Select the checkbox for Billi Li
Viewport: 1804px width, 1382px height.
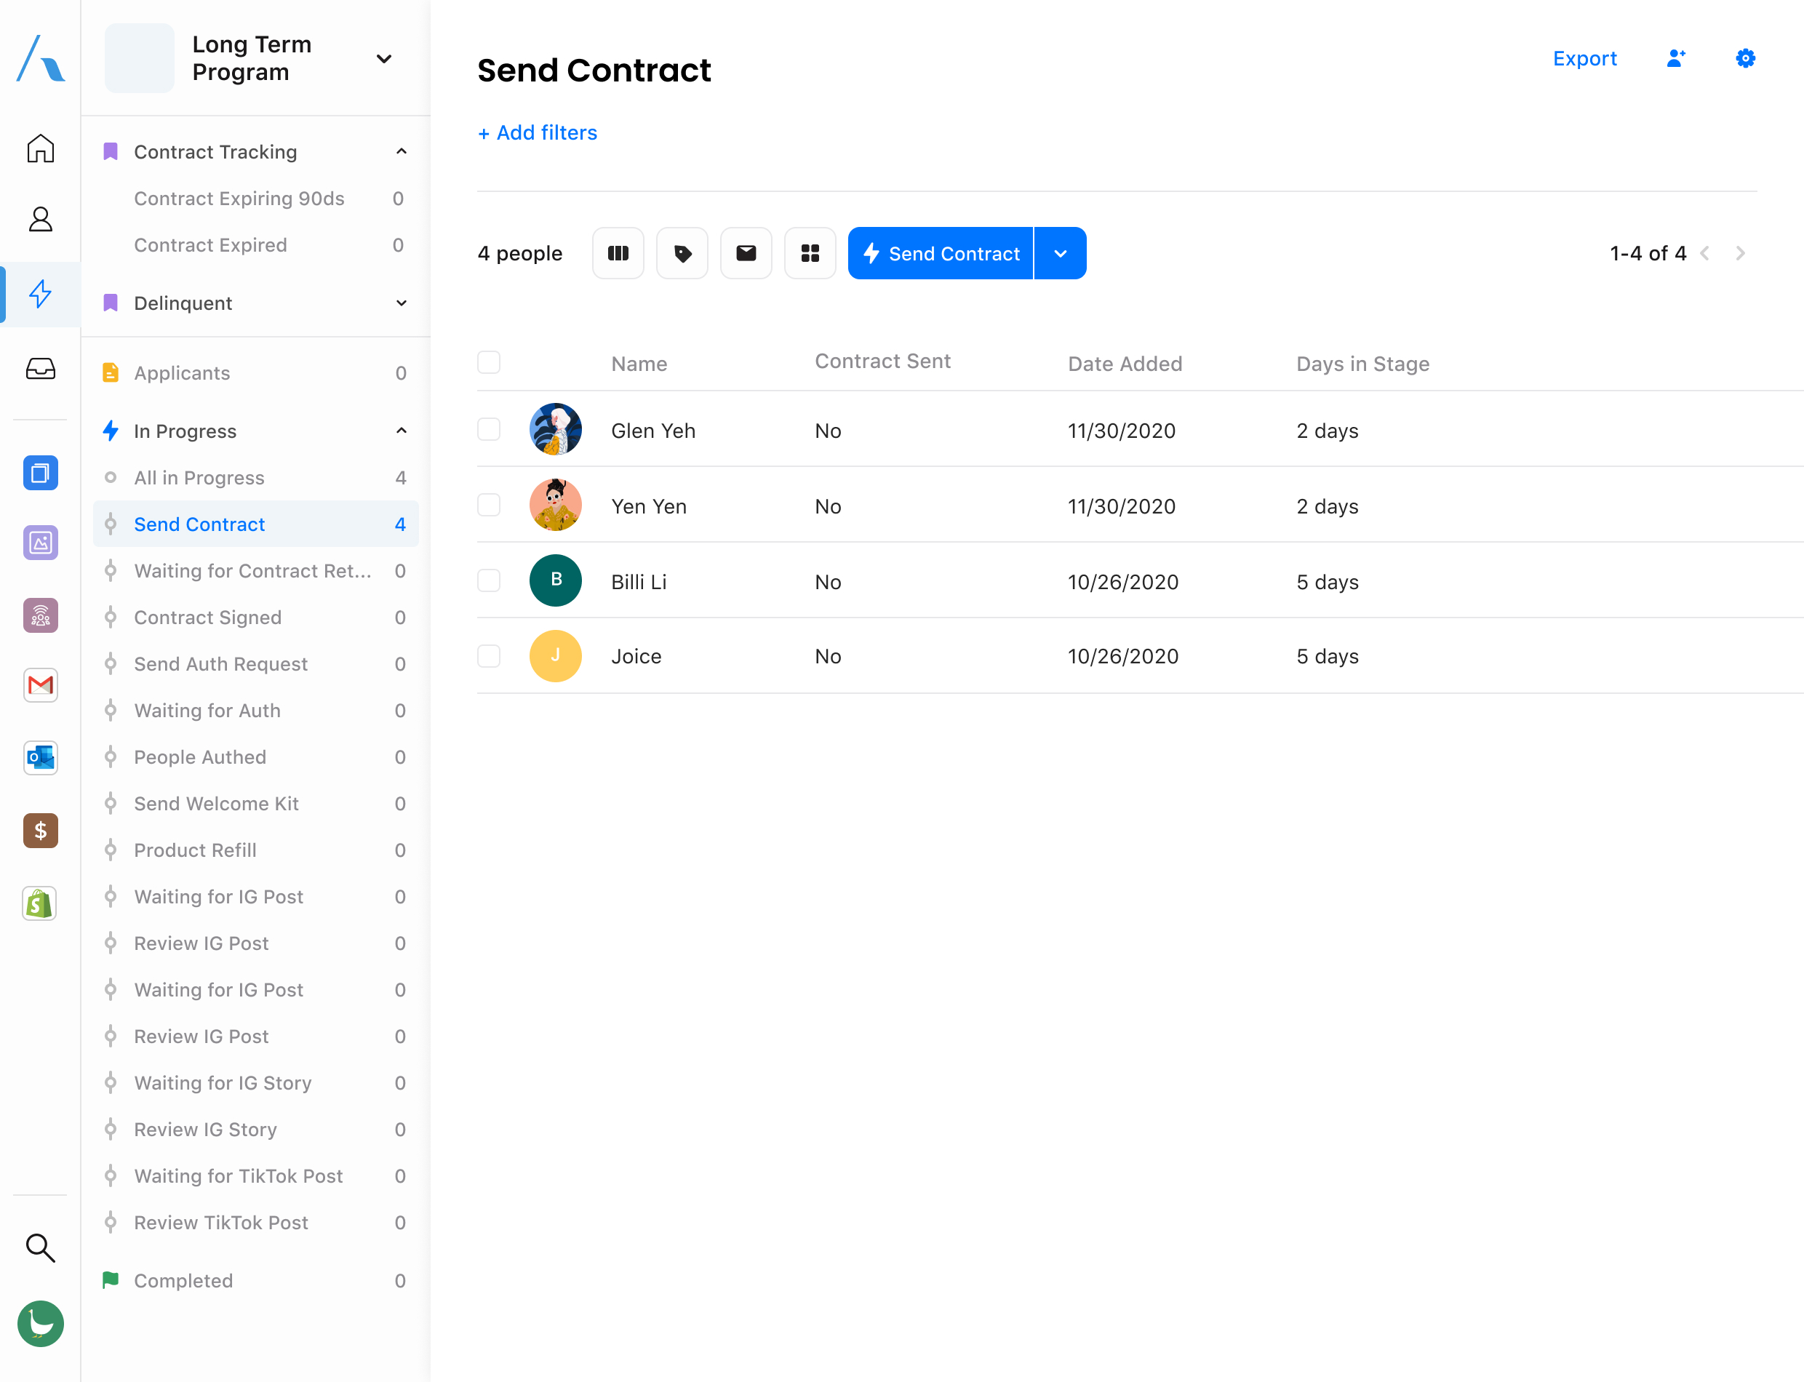coord(489,580)
